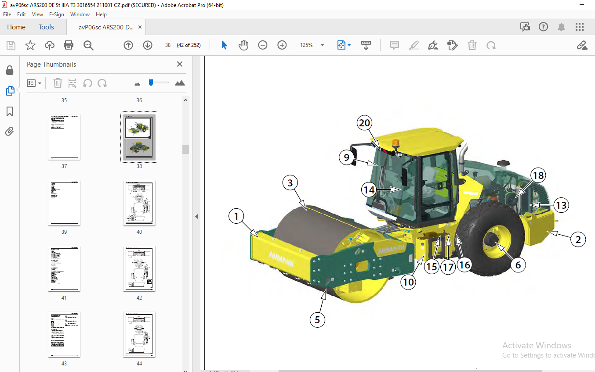This screenshot has width=595, height=372.
Task: Rotate pages counterclockwise in the Thumbnails panel
Action: pos(87,83)
